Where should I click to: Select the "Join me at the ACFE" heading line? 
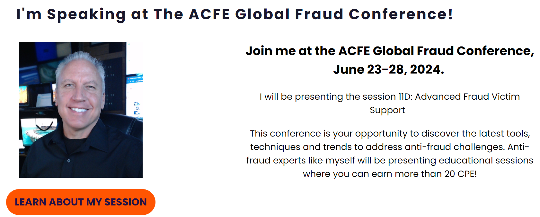point(390,51)
